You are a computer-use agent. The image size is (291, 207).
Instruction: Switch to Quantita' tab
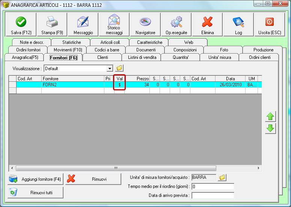[181, 57]
